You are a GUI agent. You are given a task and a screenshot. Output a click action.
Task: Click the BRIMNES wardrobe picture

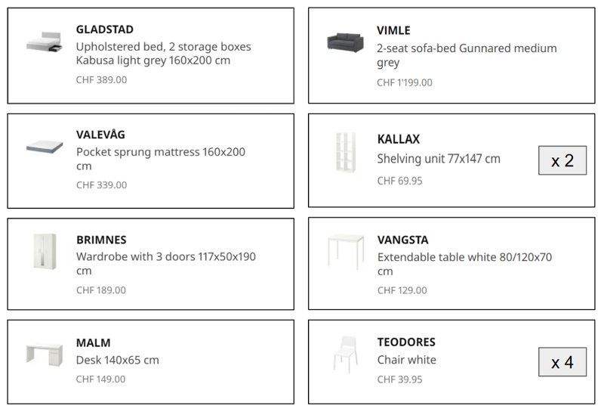pyautogui.click(x=45, y=252)
